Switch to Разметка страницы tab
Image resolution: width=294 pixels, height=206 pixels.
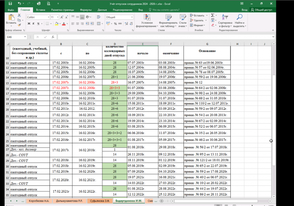pos(63,10)
